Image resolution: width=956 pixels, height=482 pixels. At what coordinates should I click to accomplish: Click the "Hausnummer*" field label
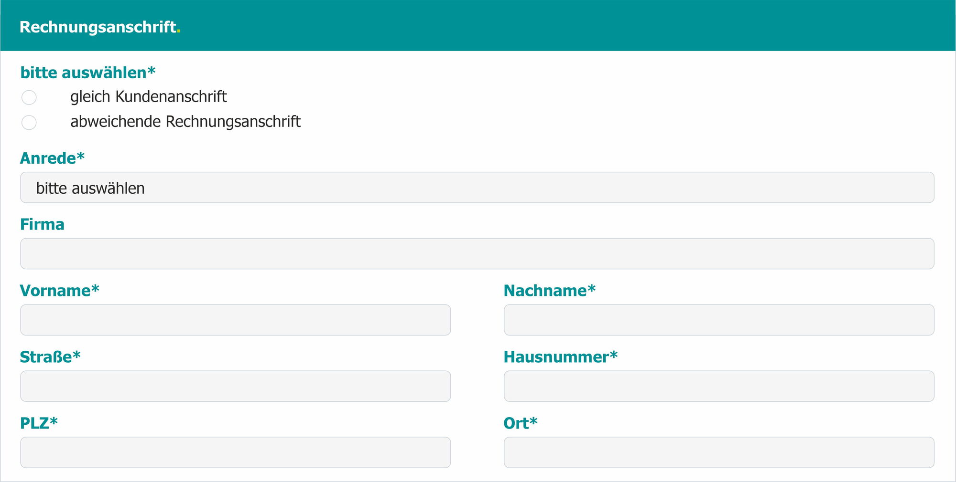pyautogui.click(x=560, y=357)
